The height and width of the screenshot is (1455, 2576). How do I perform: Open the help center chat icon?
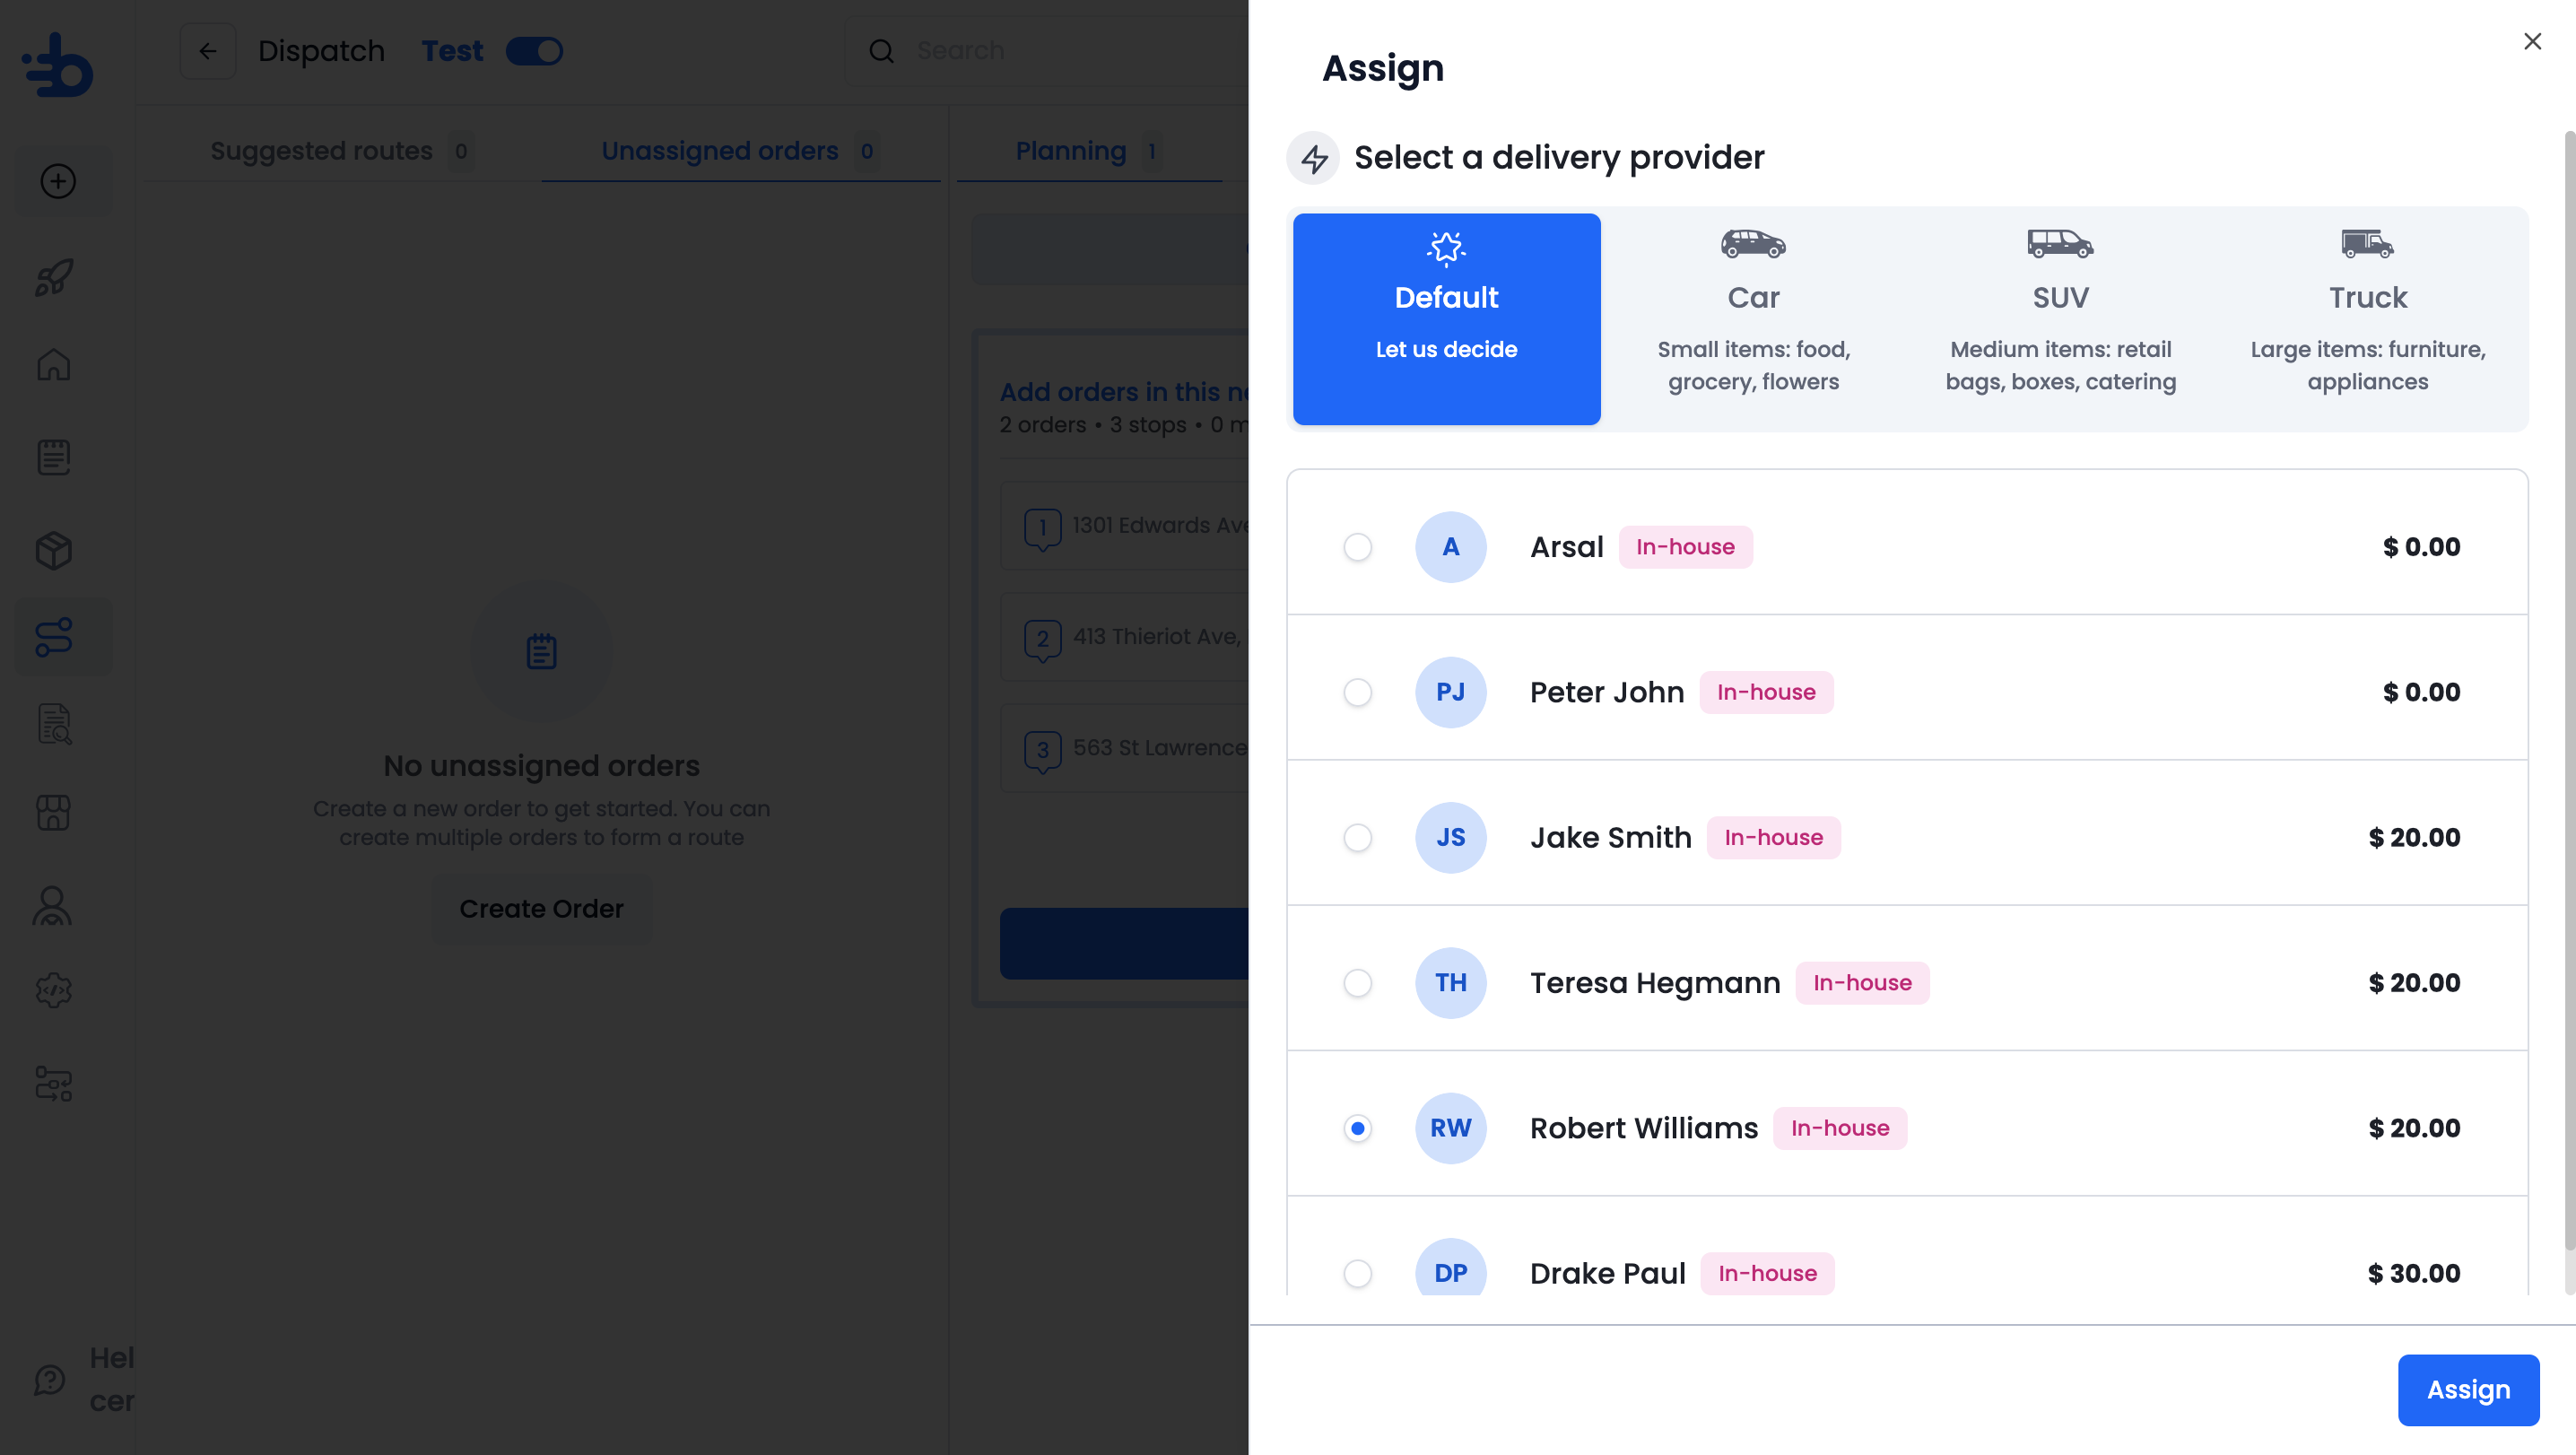(x=50, y=1380)
